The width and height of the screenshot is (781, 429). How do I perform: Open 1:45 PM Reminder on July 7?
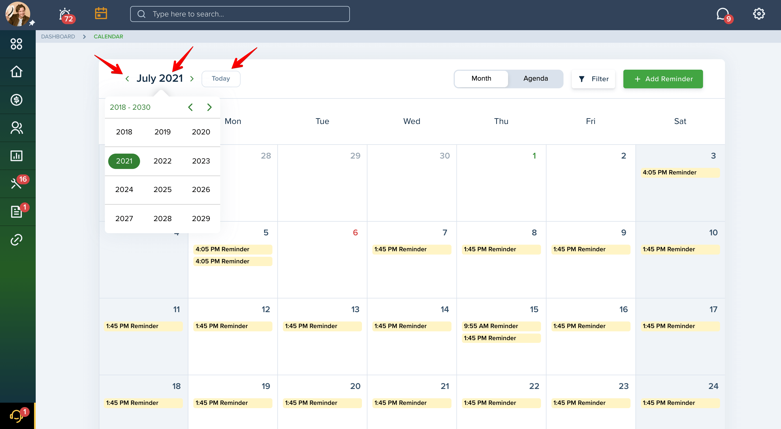click(x=412, y=249)
